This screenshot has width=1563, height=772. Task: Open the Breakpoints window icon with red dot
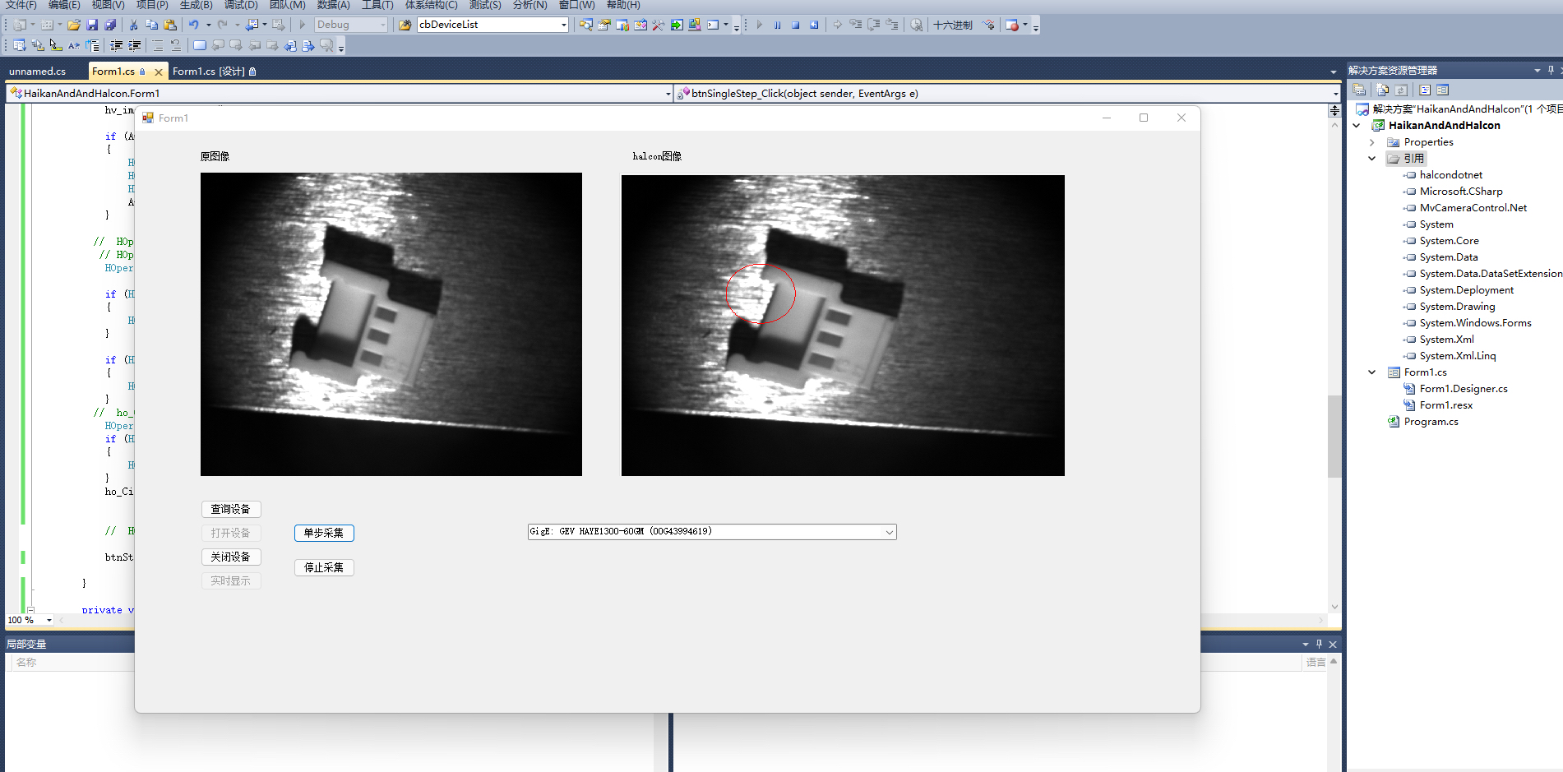tap(1013, 25)
